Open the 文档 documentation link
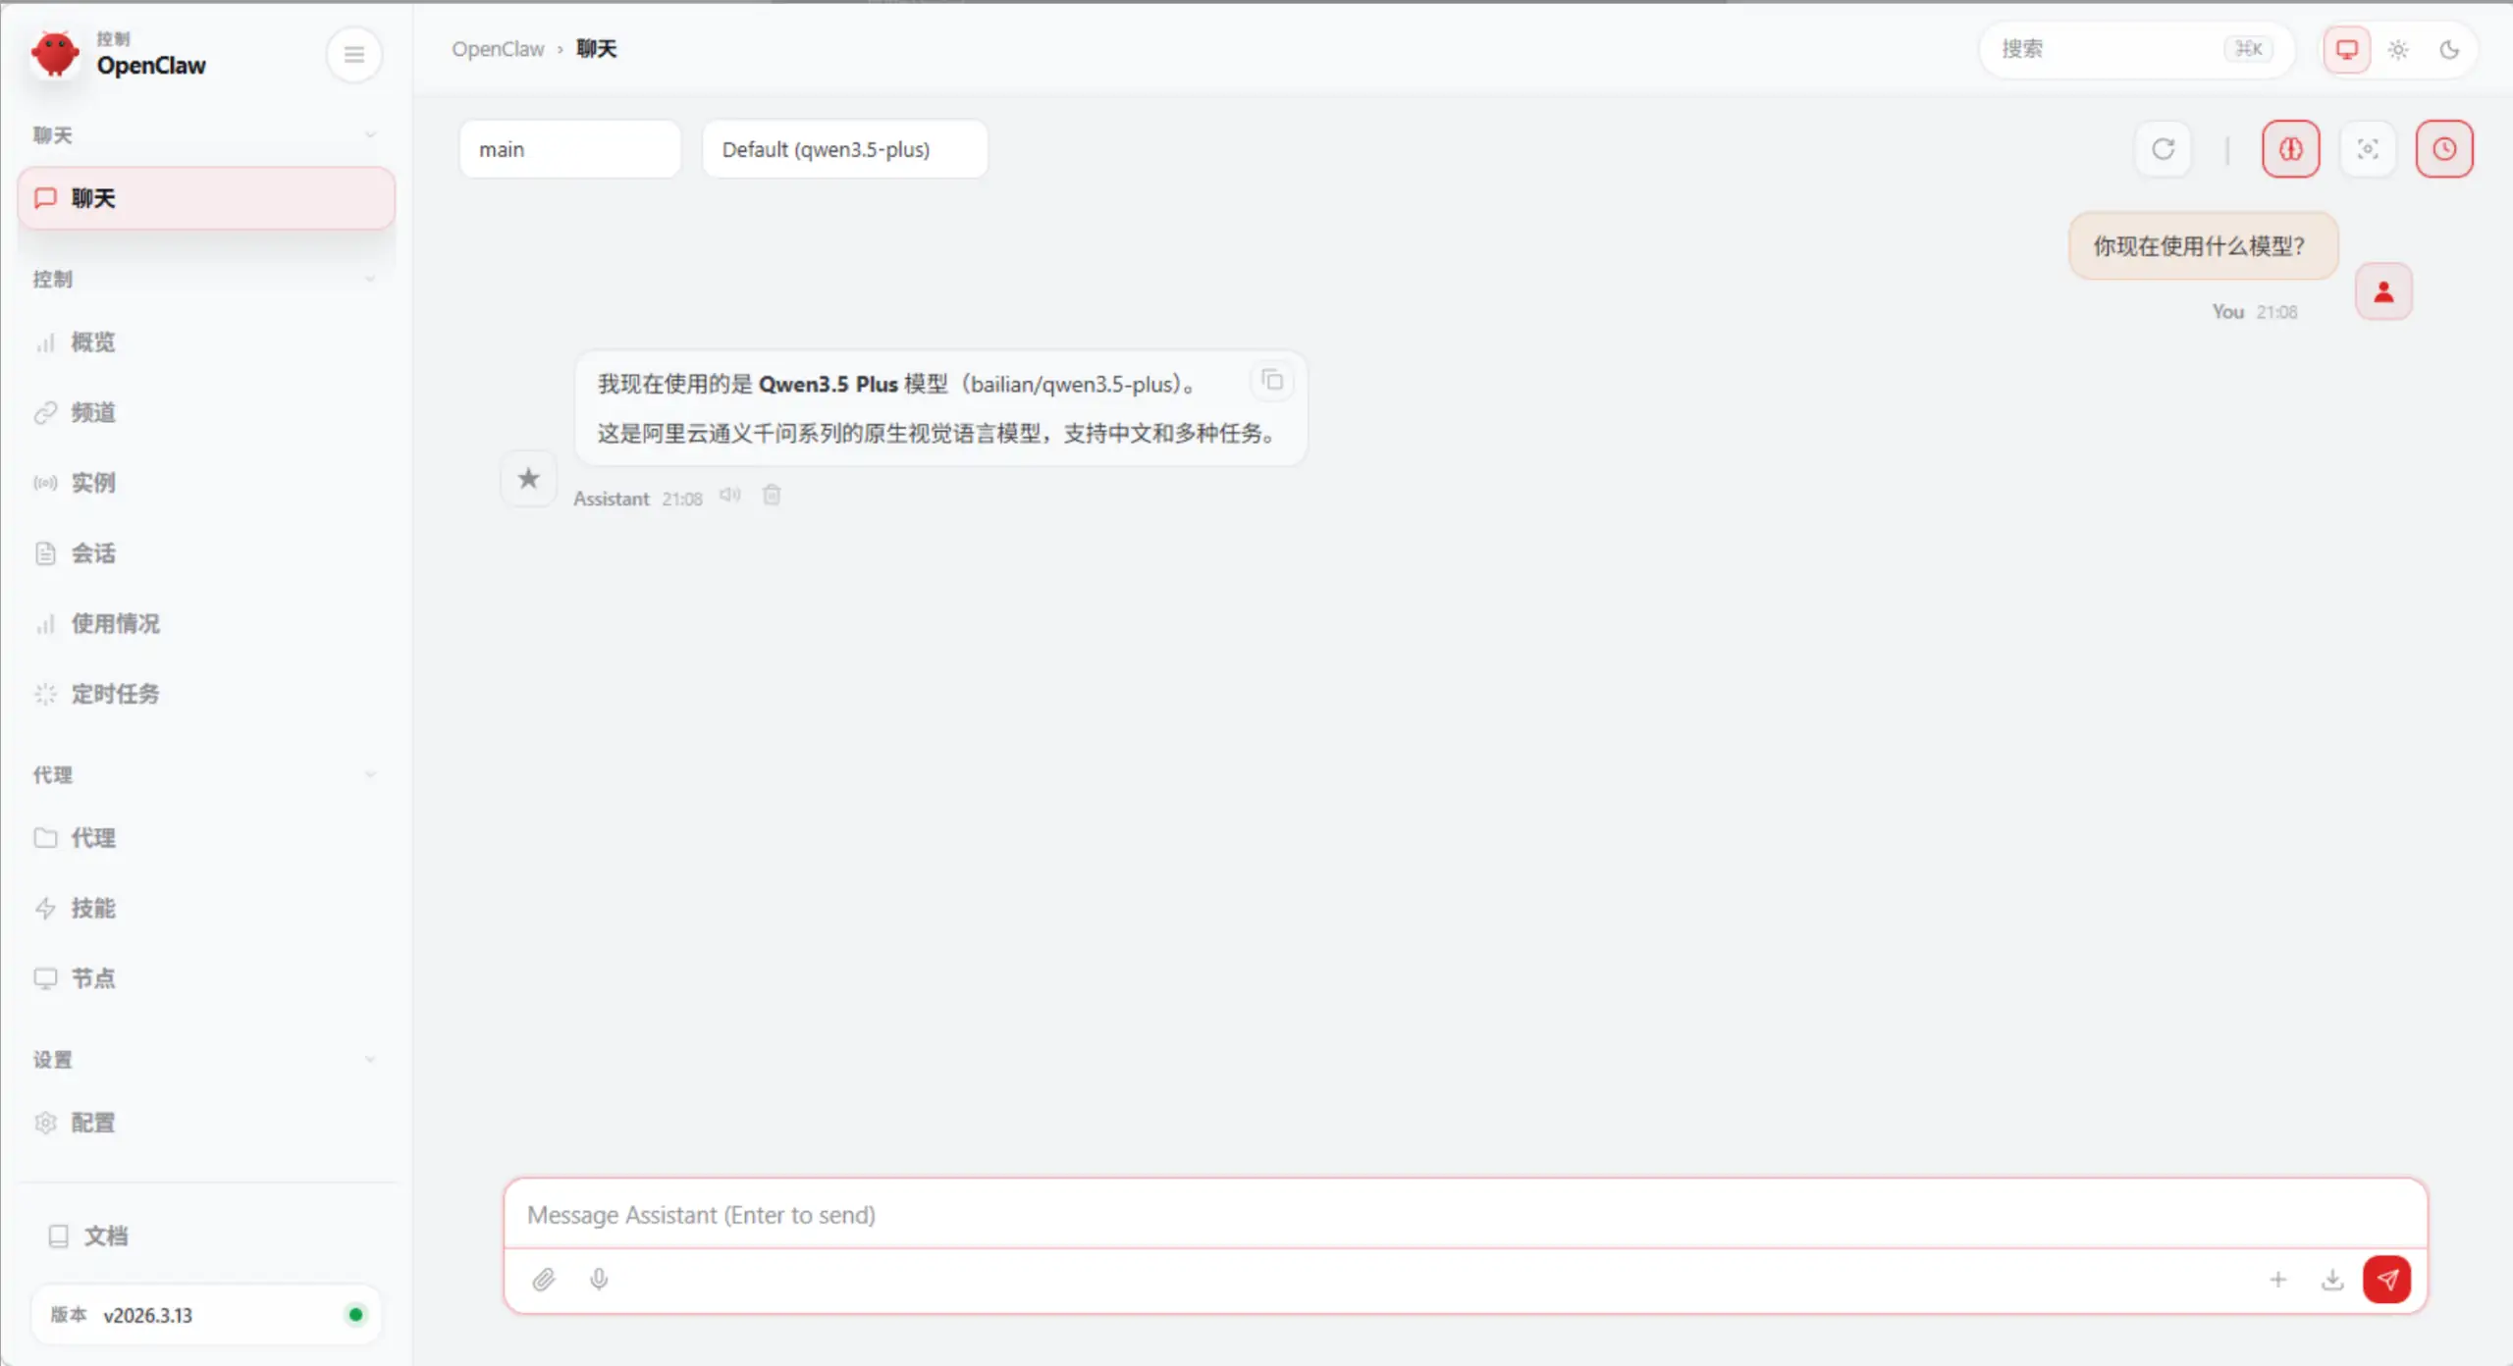The image size is (2513, 1366). coord(105,1235)
